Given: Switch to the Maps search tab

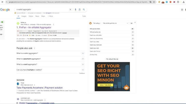Looking at the screenshot, I should coord(43,16).
